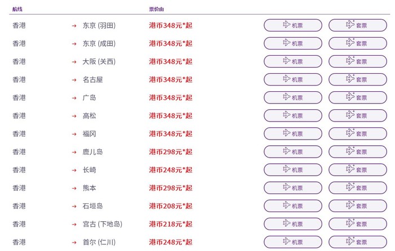
Task: Click 机票 for Seoul Incheon route
Action: [x=293, y=242]
